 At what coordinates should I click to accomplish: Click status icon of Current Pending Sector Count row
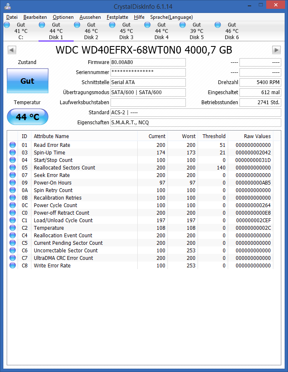(x=13, y=243)
